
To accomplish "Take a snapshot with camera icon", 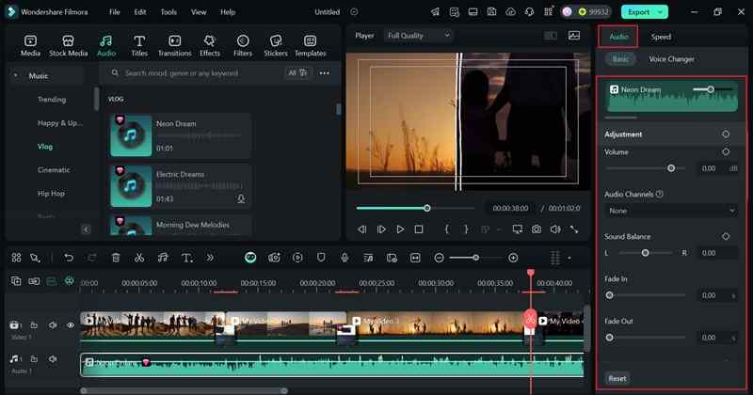I will (x=536, y=229).
